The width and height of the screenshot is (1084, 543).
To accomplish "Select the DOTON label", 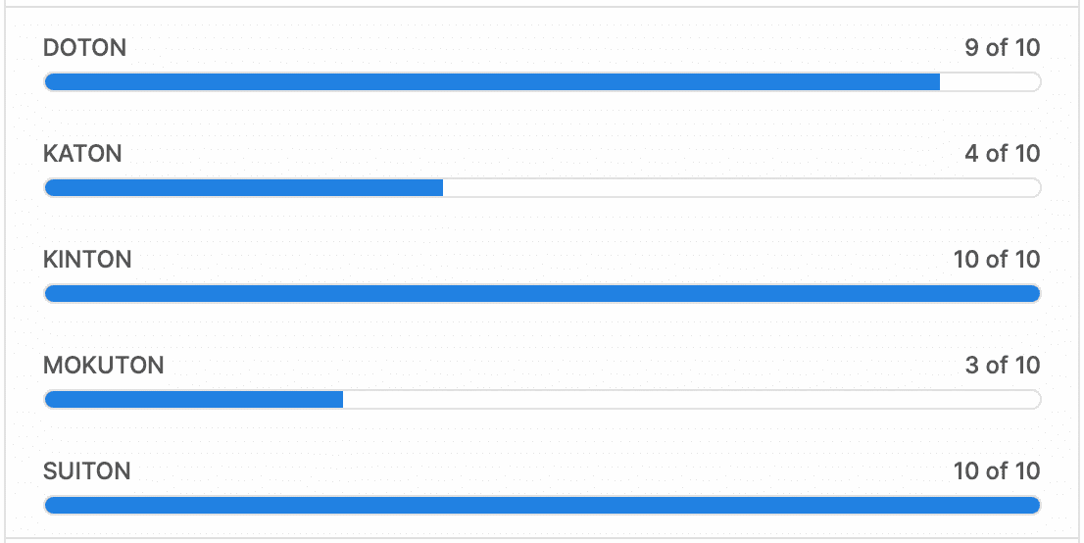I will click(x=84, y=48).
